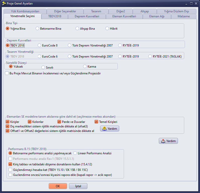Cancel with the İptal button
The image size is (200, 193).
[x=78, y=186]
